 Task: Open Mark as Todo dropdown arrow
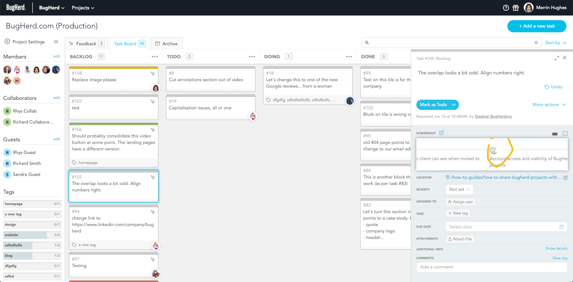coord(453,105)
